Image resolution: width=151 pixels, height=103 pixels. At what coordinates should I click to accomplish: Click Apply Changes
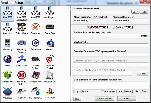click(104, 98)
